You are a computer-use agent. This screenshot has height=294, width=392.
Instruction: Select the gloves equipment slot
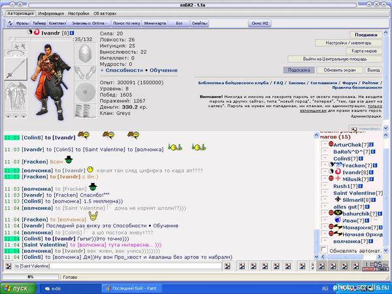pos(85,73)
